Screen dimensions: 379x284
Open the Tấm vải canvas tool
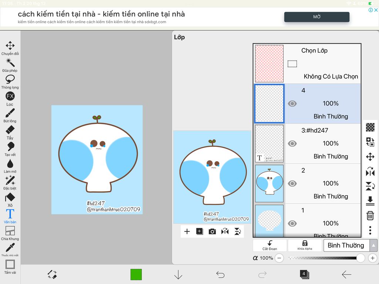10,267
